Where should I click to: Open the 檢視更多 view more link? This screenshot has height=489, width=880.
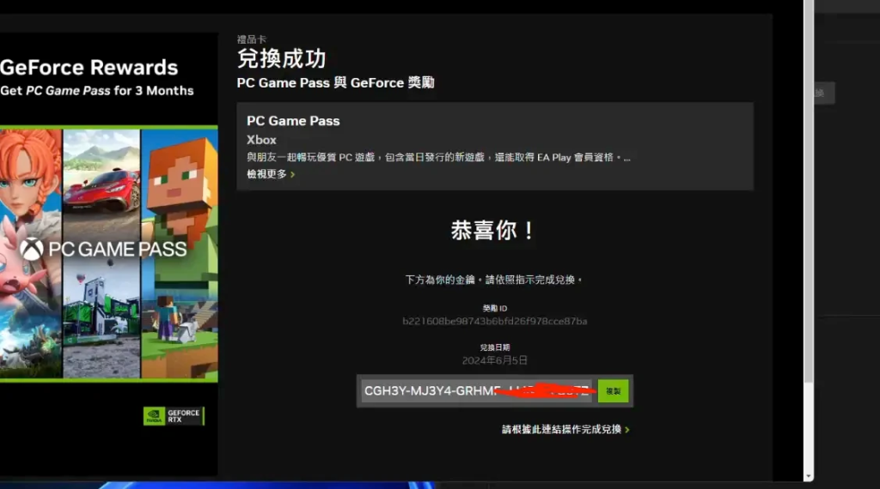tap(271, 174)
